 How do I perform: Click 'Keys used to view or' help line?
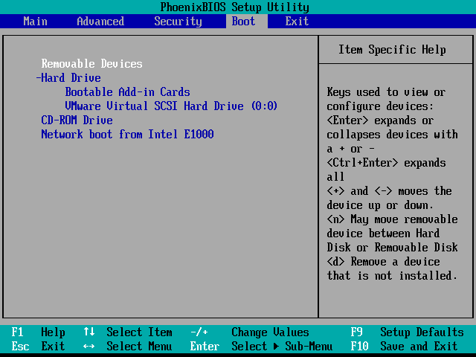click(x=386, y=92)
